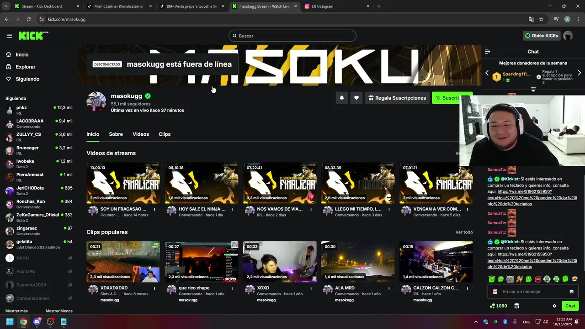Image resolution: width=585 pixels, height=329 pixels.
Task: Click the angry red emote
Action: coord(538,279)
